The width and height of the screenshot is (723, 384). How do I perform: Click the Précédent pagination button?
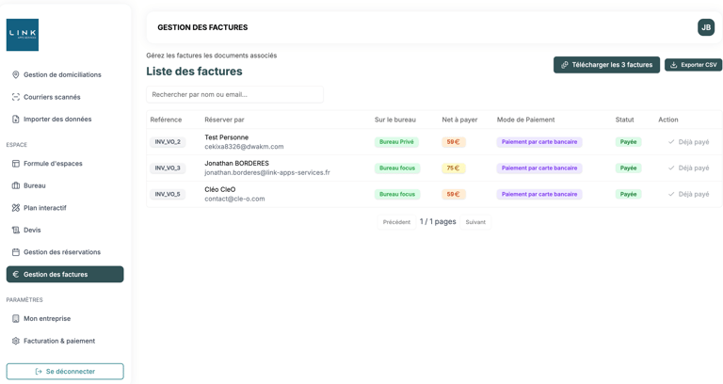click(x=396, y=222)
